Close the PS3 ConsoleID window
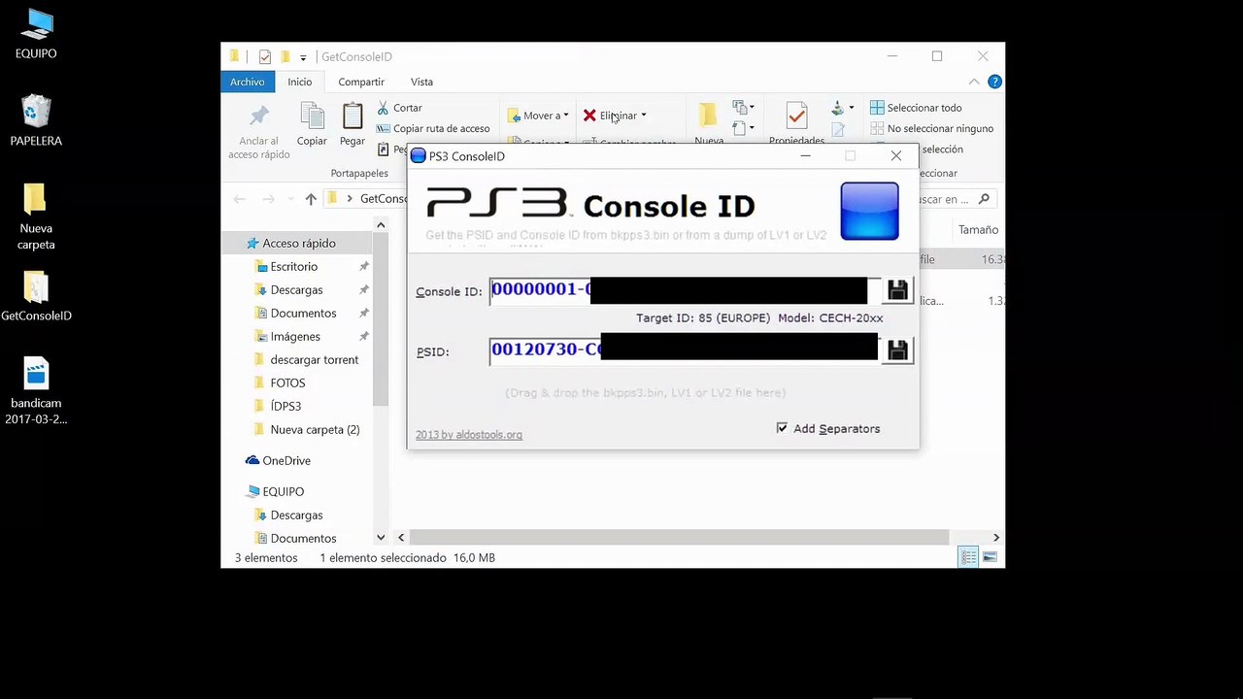This screenshot has height=699, width=1243. pos(895,155)
